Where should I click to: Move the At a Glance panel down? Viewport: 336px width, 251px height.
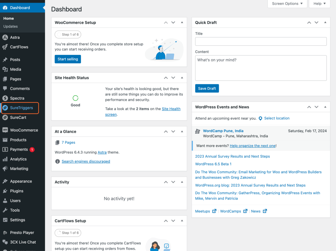173,132
